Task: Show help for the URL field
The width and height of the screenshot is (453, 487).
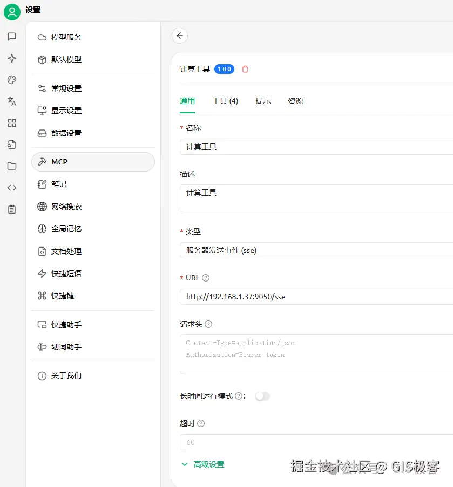Action: (206, 278)
